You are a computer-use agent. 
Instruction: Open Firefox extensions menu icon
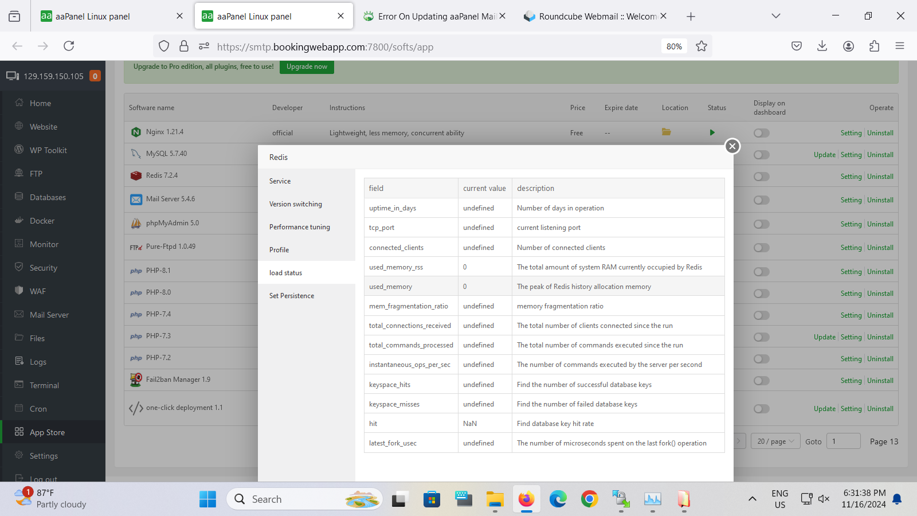(874, 46)
